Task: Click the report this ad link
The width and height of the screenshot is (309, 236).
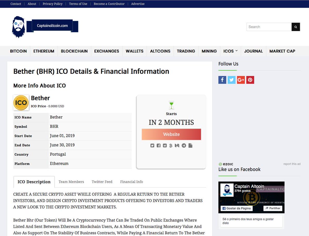Action: coord(292,164)
